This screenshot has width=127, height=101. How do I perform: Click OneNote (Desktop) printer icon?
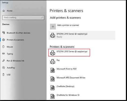click(x=53, y=88)
